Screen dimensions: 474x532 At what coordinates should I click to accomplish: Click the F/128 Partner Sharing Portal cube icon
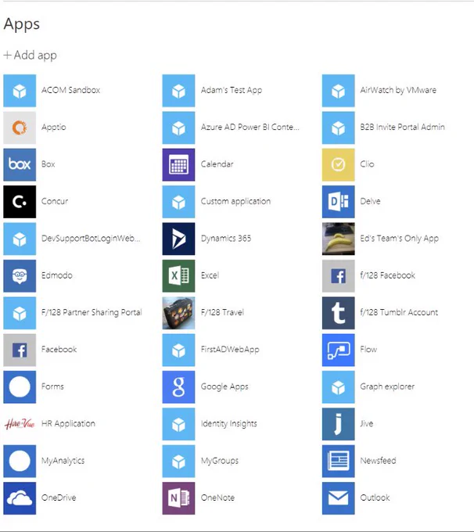pyautogui.click(x=20, y=313)
